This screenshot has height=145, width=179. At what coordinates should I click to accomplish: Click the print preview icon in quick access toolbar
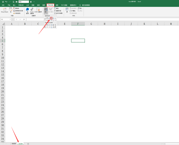[13, 2]
